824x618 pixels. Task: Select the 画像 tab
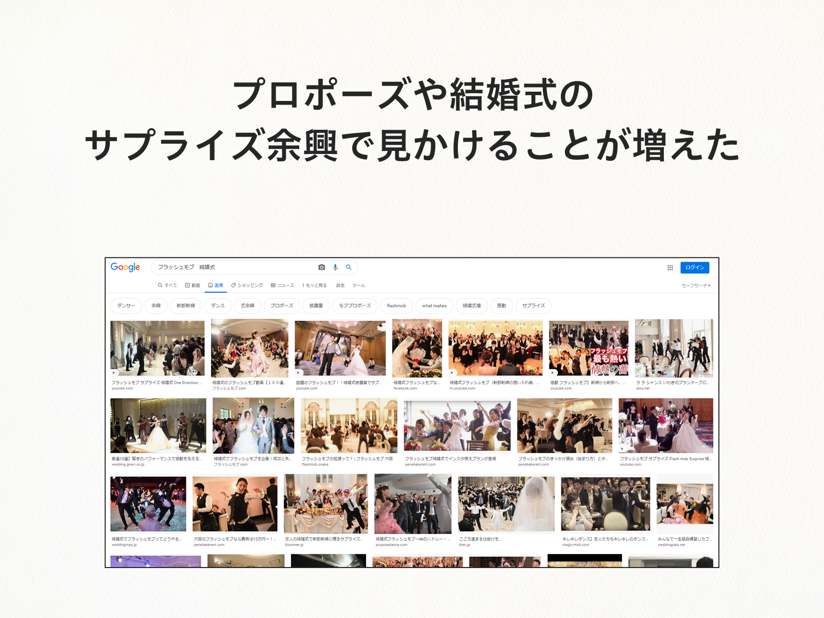click(x=216, y=285)
